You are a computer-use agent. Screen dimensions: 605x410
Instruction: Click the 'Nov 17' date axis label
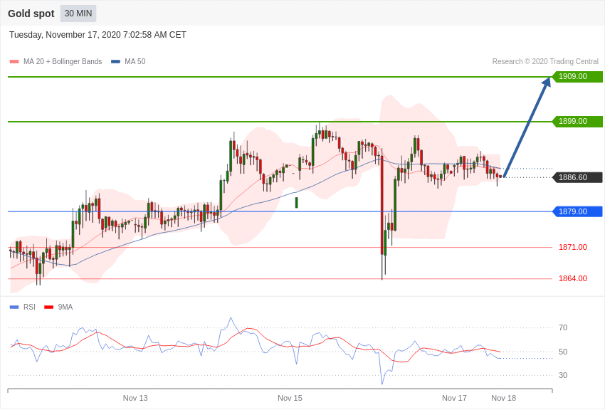(x=454, y=398)
